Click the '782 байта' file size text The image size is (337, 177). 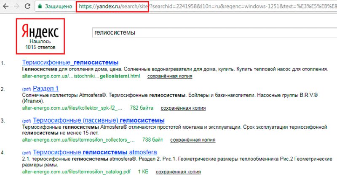142,108
